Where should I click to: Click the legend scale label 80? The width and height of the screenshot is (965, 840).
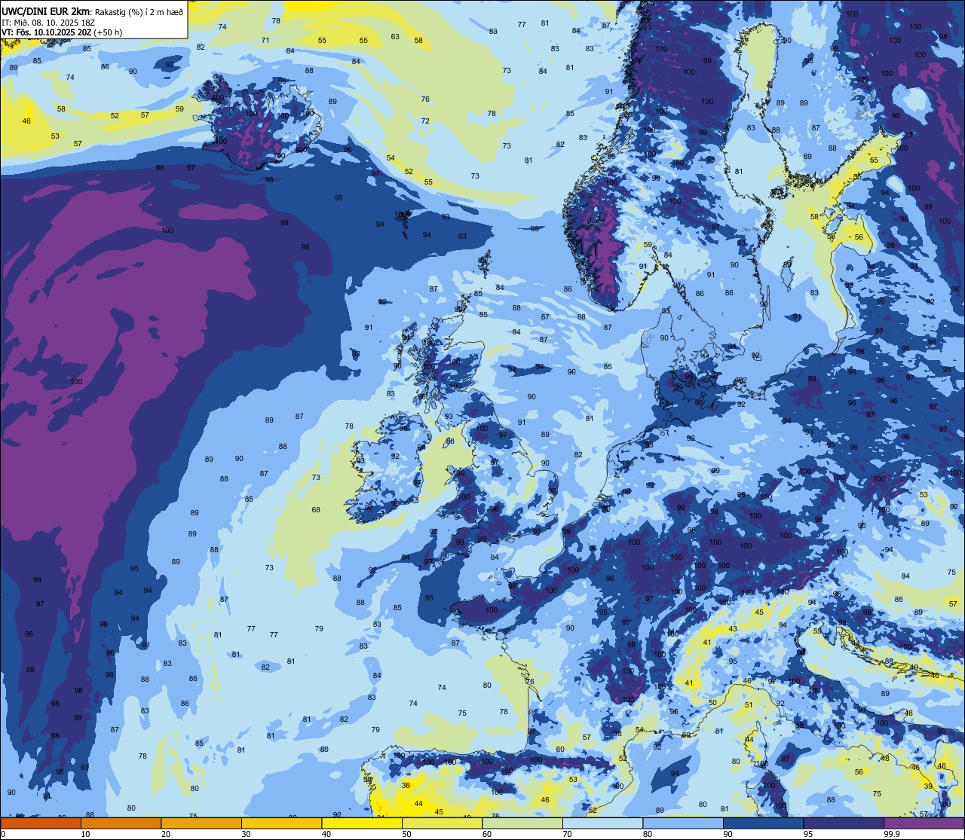point(648,833)
